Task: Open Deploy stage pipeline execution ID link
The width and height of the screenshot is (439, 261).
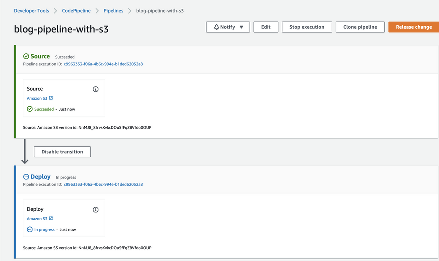Action: [103, 184]
